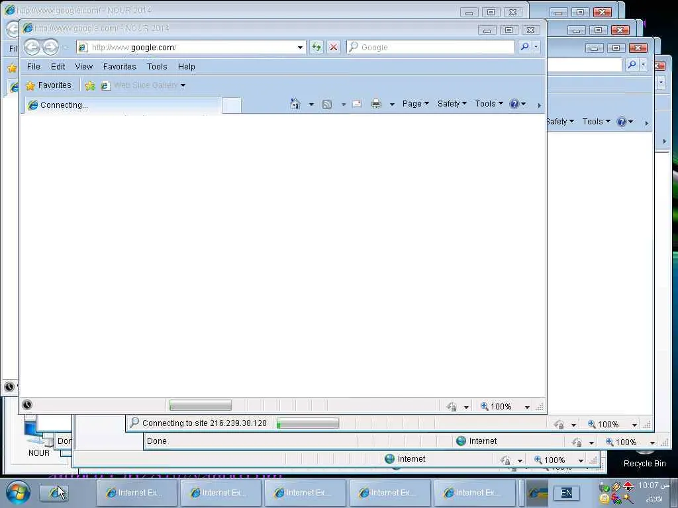
Task: Open the Tools dropdown in the second window
Action: (x=597, y=122)
